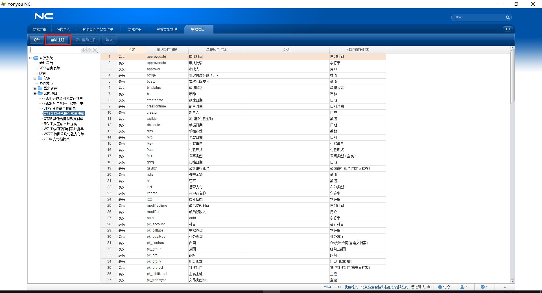Image resolution: width=542 pixels, height=293 pixels.
Task: Click the NC logo
Action: (x=44, y=16)
